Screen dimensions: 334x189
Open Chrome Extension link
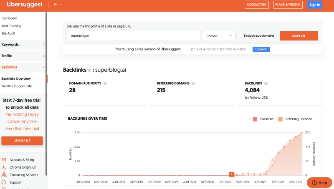pyautogui.click(x=23, y=167)
